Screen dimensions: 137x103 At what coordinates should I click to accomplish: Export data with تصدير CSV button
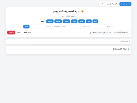[27, 33]
